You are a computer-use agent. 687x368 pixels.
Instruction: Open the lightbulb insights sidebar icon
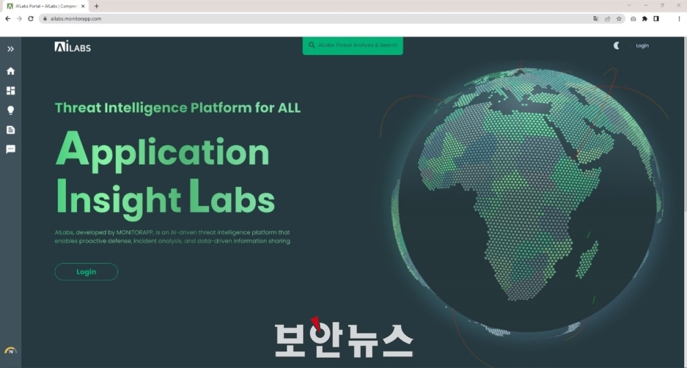[x=10, y=110]
